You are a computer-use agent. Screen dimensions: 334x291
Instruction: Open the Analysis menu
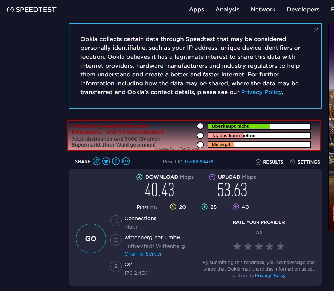(x=227, y=10)
